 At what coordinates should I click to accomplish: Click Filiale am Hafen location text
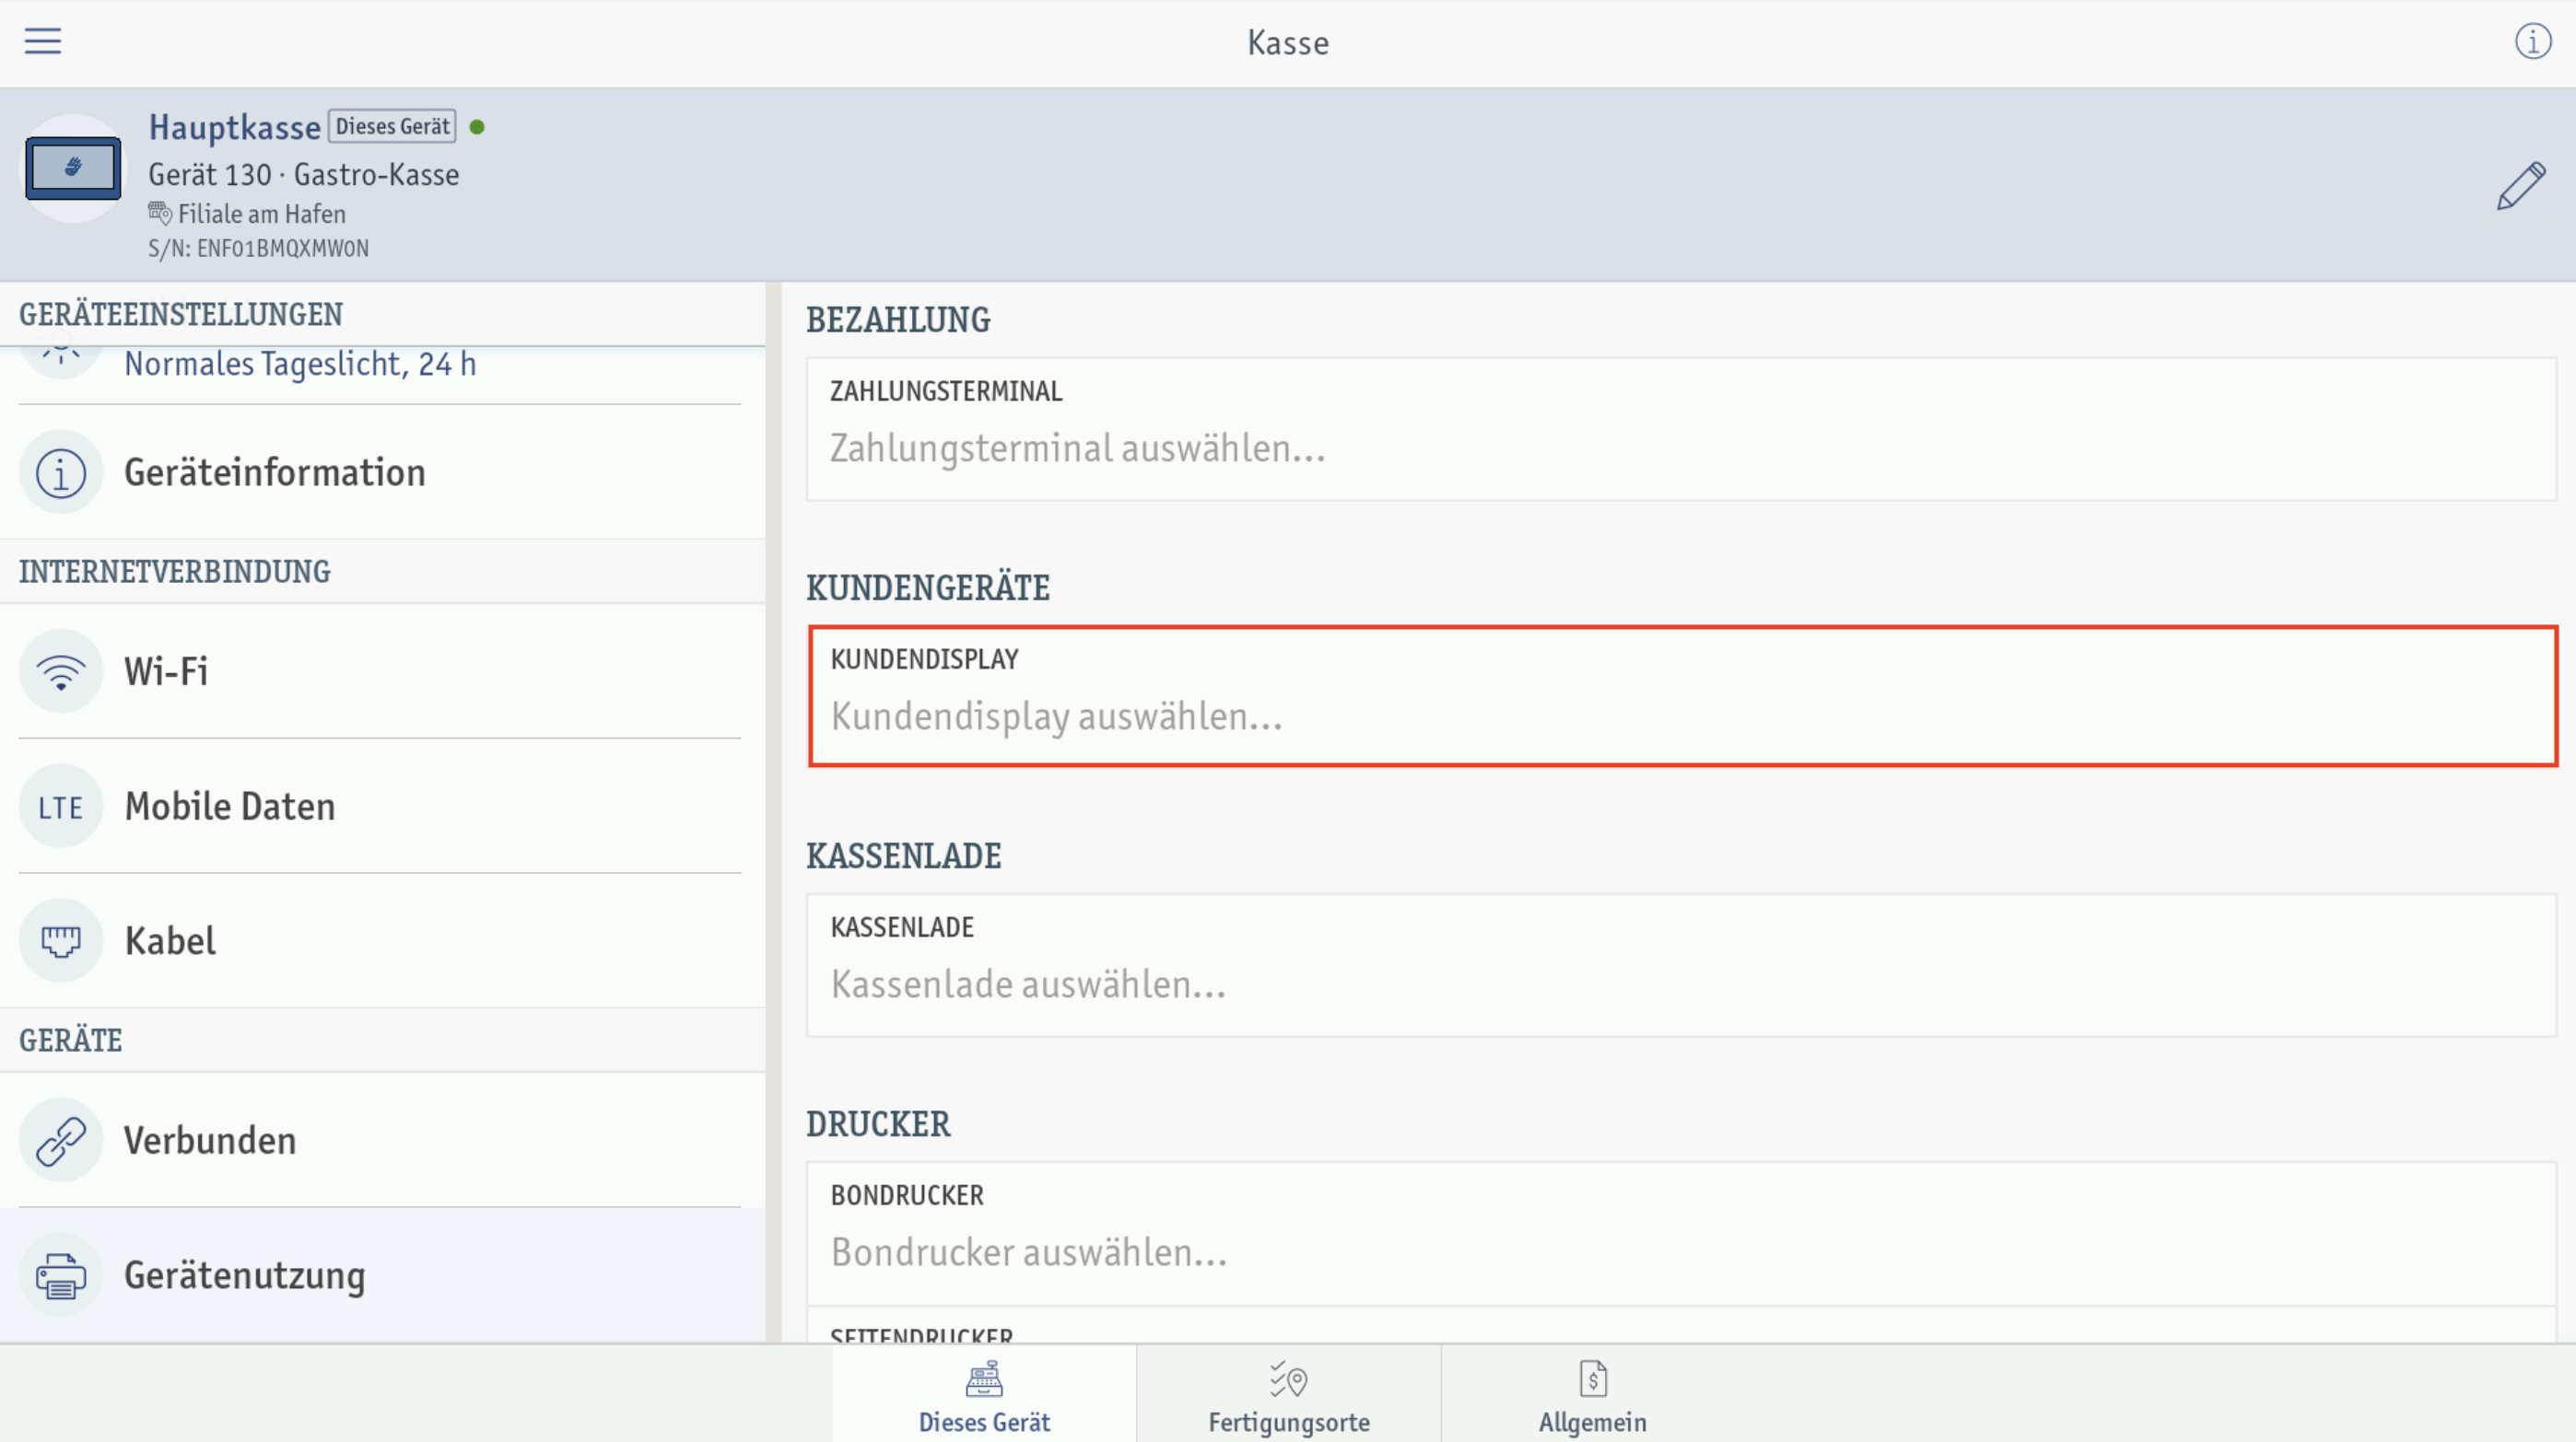[x=262, y=214]
